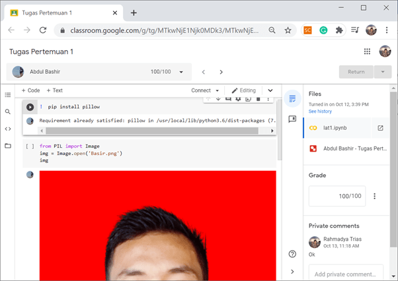
Task: Open the Return button dropdown arrow
Action: point(382,72)
